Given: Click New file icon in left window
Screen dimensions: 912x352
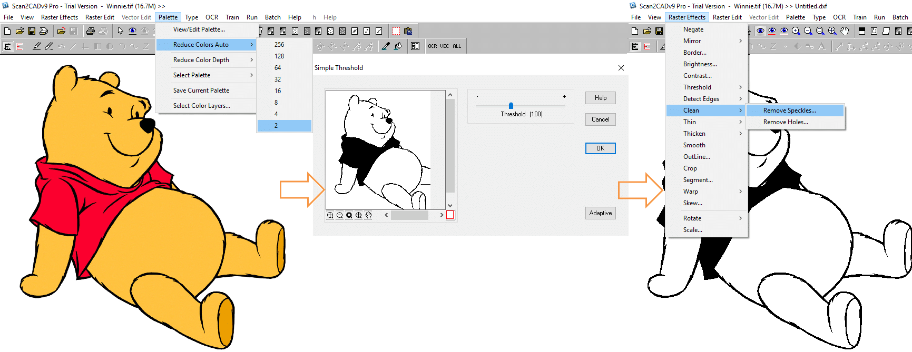Looking at the screenshot, I should pos(7,31).
